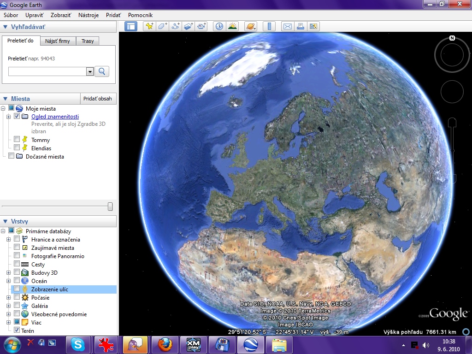This screenshot has width=472, height=354.
Task: Open the ruler measurement tool
Action: click(x=269, y=26)
